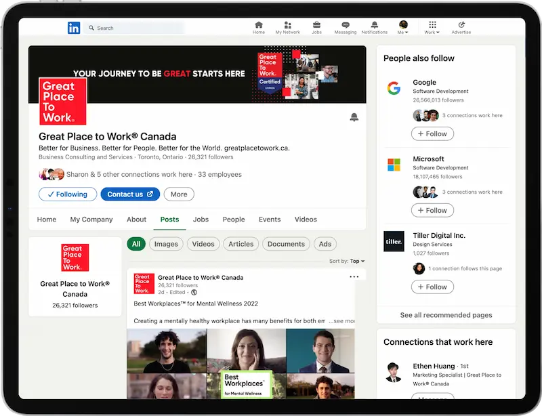Screen dimensions: 542x416
Task: Click in the Search field
Action: click(x=135, y=28)
